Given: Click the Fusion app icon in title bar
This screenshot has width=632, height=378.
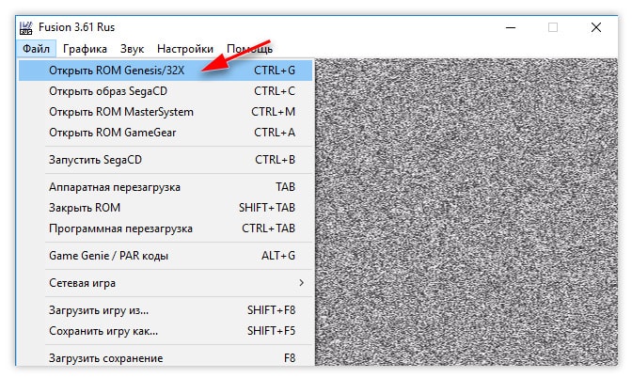Looking at the screenshot, I should point(25,28).
